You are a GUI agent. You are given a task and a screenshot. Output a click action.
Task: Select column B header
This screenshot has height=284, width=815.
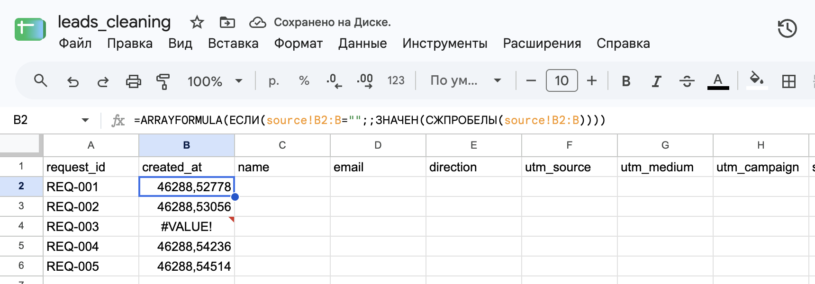[187, 145]
